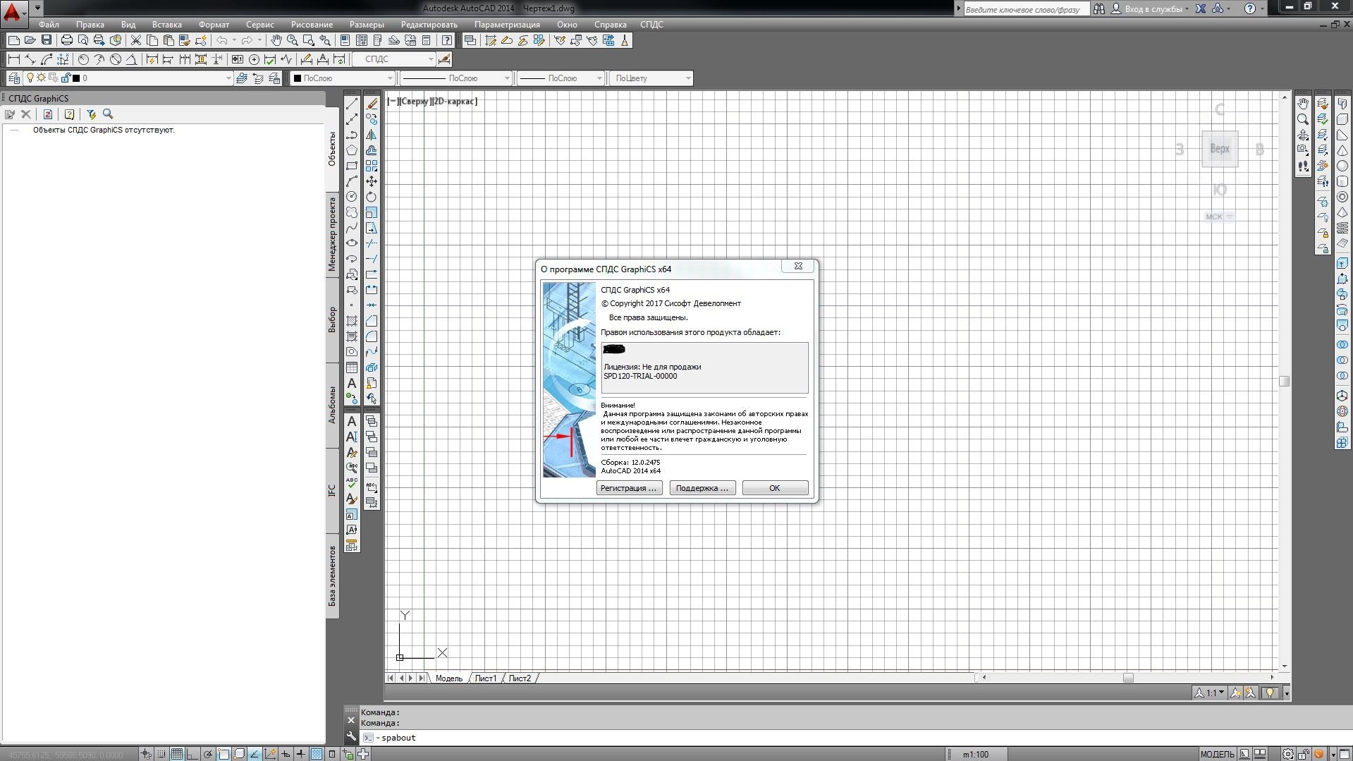Select the Array modify tool
1353x761 pixels.
[x=372, y=166]
